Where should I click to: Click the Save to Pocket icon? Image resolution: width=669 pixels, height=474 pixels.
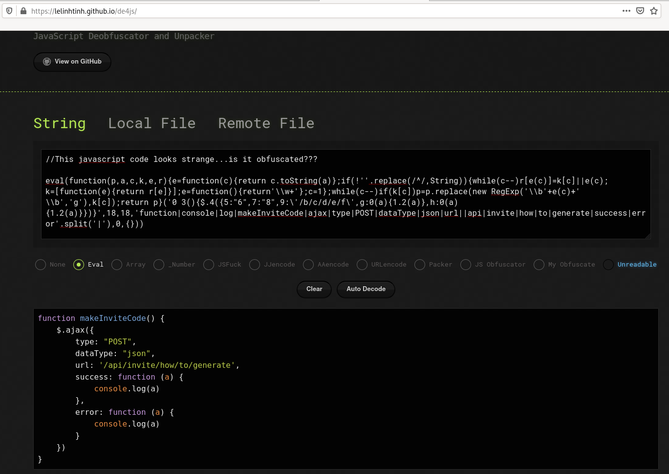(x=640, y=11)
